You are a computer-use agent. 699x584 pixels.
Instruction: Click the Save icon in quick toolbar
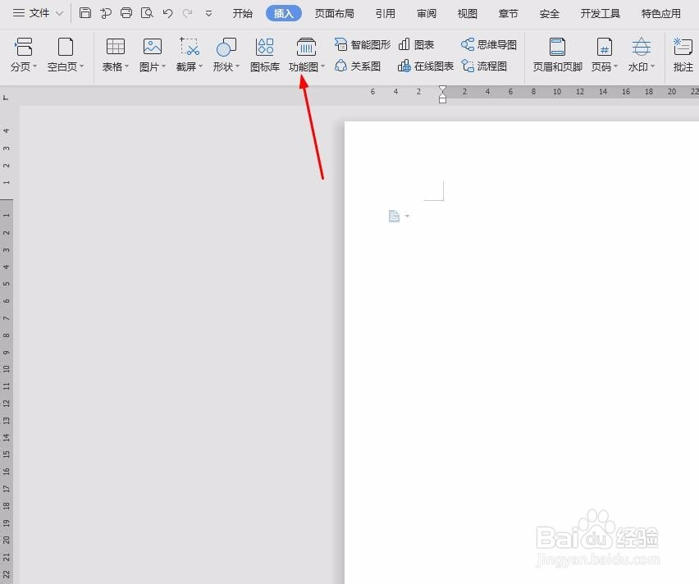tap(85, 13)
